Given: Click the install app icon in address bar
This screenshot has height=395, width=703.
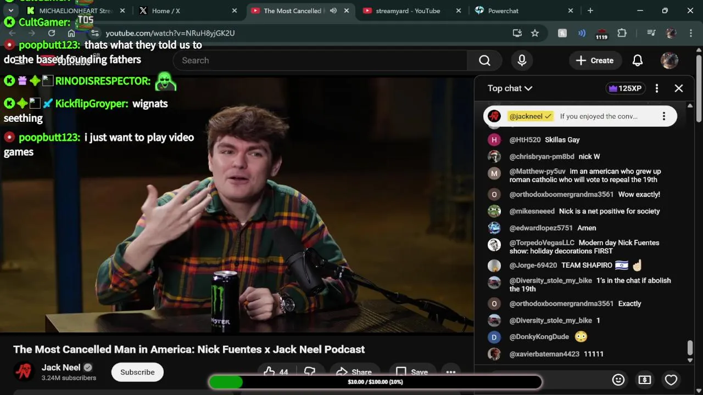Looking at the screenshot, I should [x=517, y=33].
